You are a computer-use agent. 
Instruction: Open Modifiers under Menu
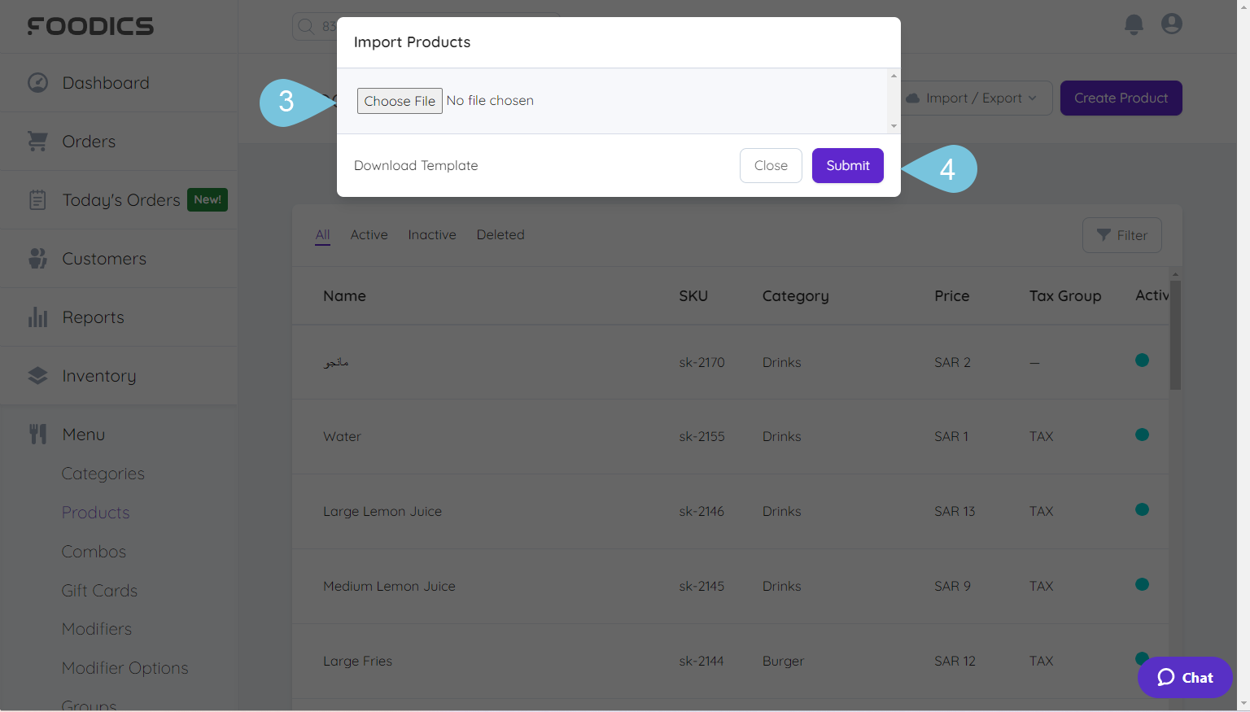point(97,629)
